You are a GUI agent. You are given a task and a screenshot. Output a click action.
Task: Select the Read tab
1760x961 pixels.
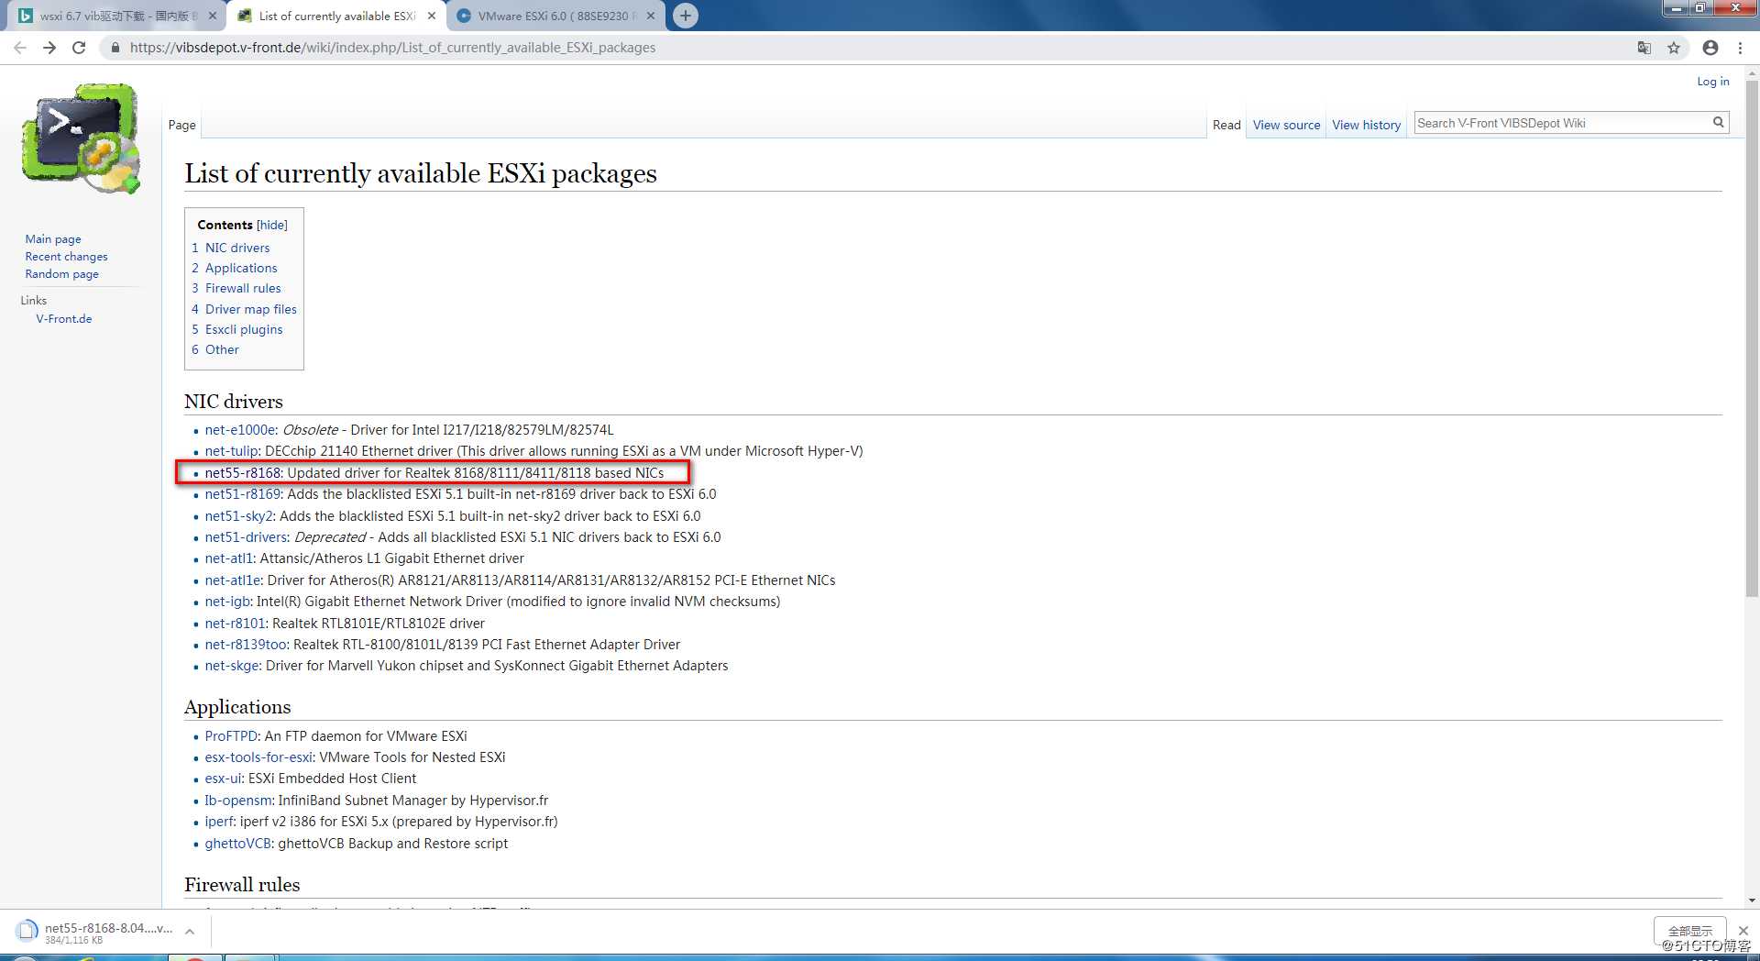coord(1226,125)
